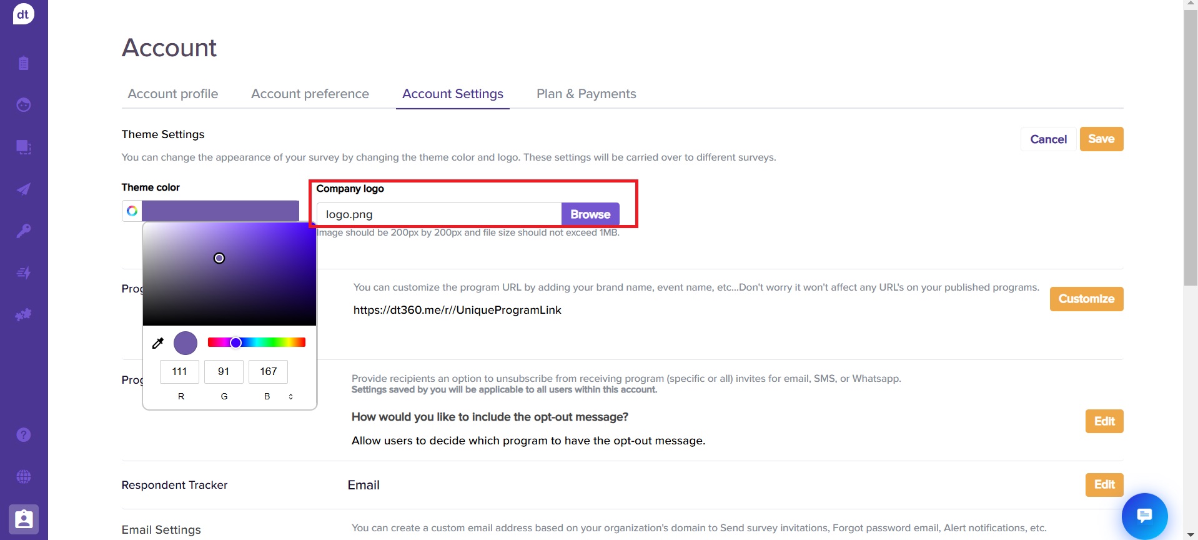This screenshot has width=1198, height=540.
Task: Click the paper plane sidebar icon
Action: pyautogui.click(x=24, y=189)
